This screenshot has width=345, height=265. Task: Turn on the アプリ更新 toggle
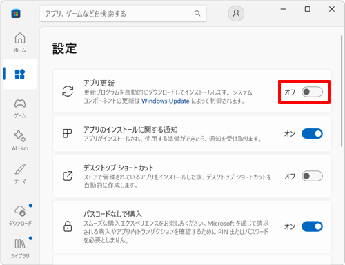click(x=312, y=92)
